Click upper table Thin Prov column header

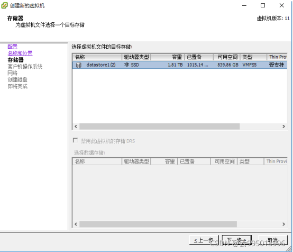(x=277, y=57)
